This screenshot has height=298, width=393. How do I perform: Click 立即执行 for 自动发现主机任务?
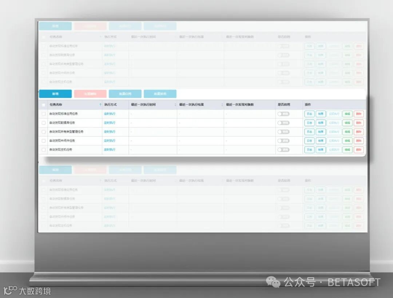click(334, 150)
